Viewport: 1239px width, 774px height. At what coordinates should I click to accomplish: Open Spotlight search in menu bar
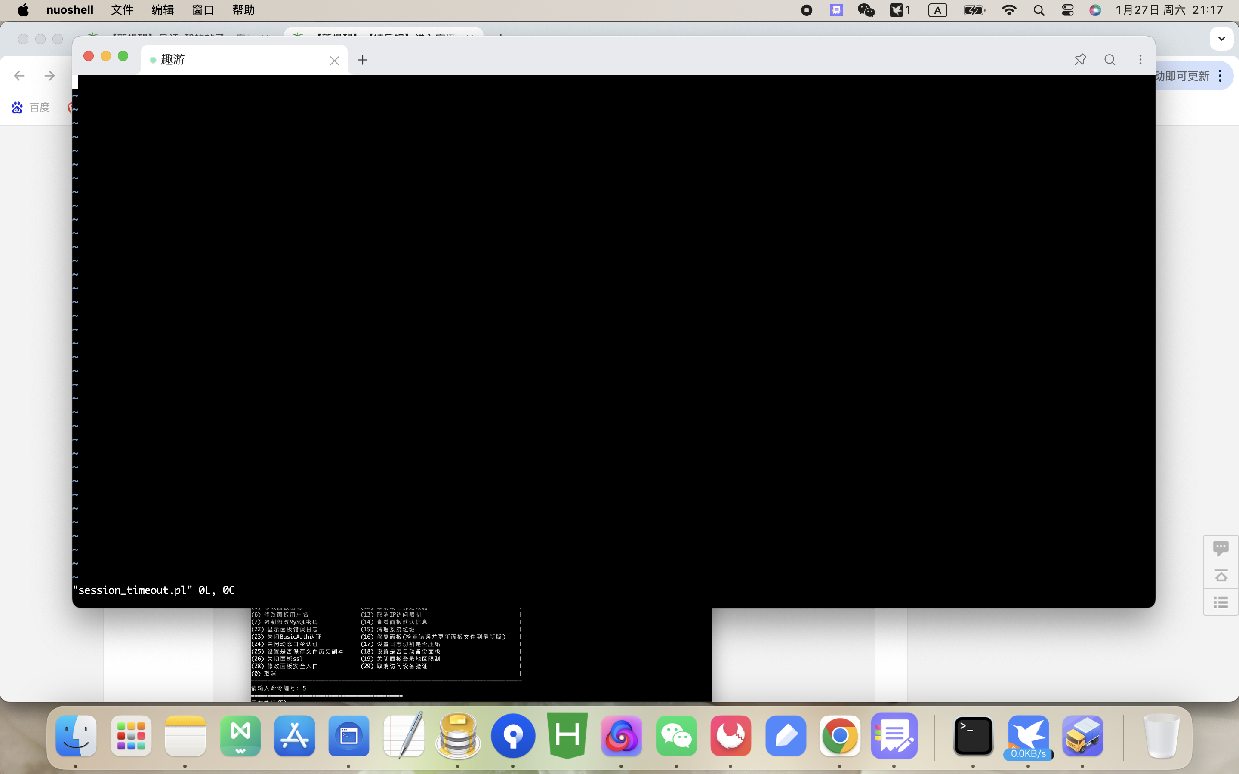[x=1039, y=10]
